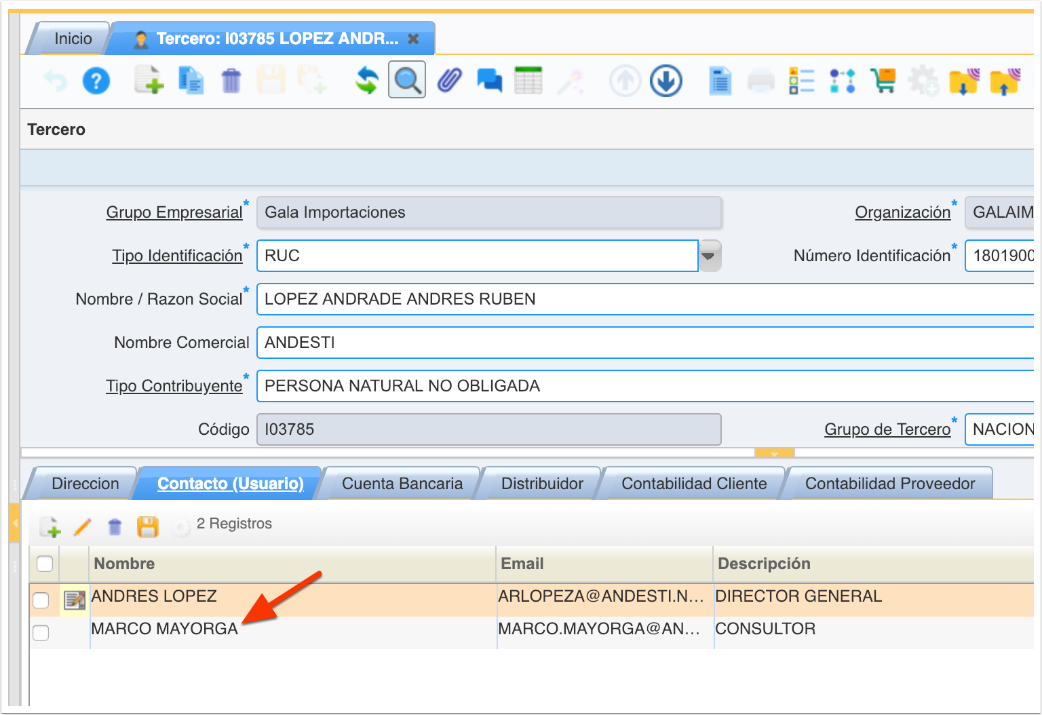
Task: Open the workflow diagram icon
Action: [x=842, y=81]
